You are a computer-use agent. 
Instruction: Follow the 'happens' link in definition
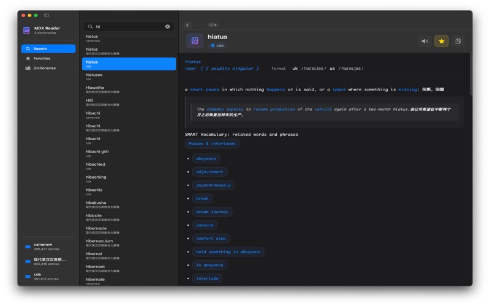tap(276, 89)
